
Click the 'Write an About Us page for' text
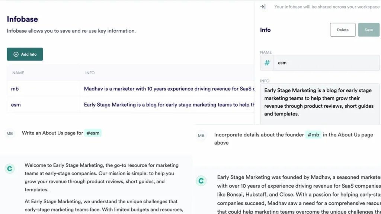click(52, 133)
